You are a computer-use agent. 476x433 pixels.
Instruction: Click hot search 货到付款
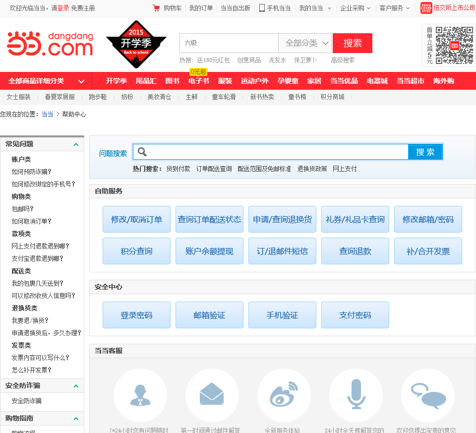click(178, 169)
